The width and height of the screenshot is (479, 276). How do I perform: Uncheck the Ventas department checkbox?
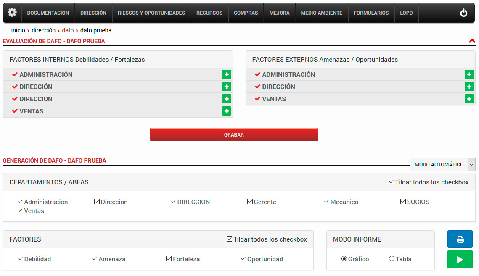pos(21,210)
